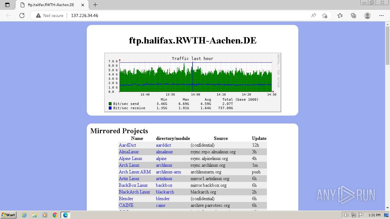Select the ftp.halifax.RWTH-Aachen.DE browser tab
390x219 pixels.
[52, 5]
